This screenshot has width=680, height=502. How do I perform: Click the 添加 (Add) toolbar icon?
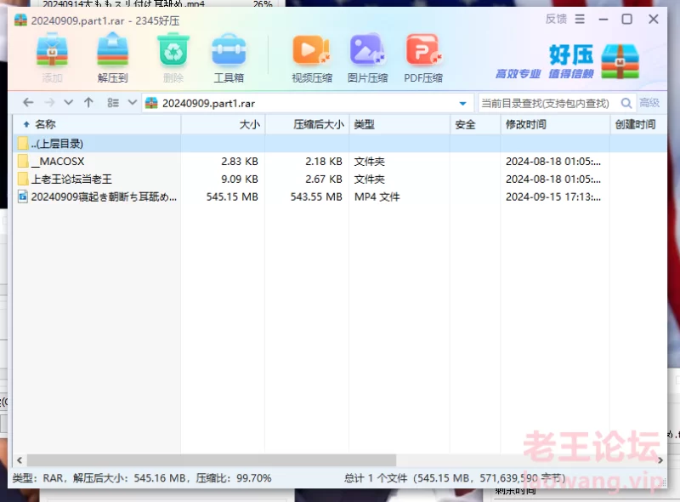click(x=52, y=51)
